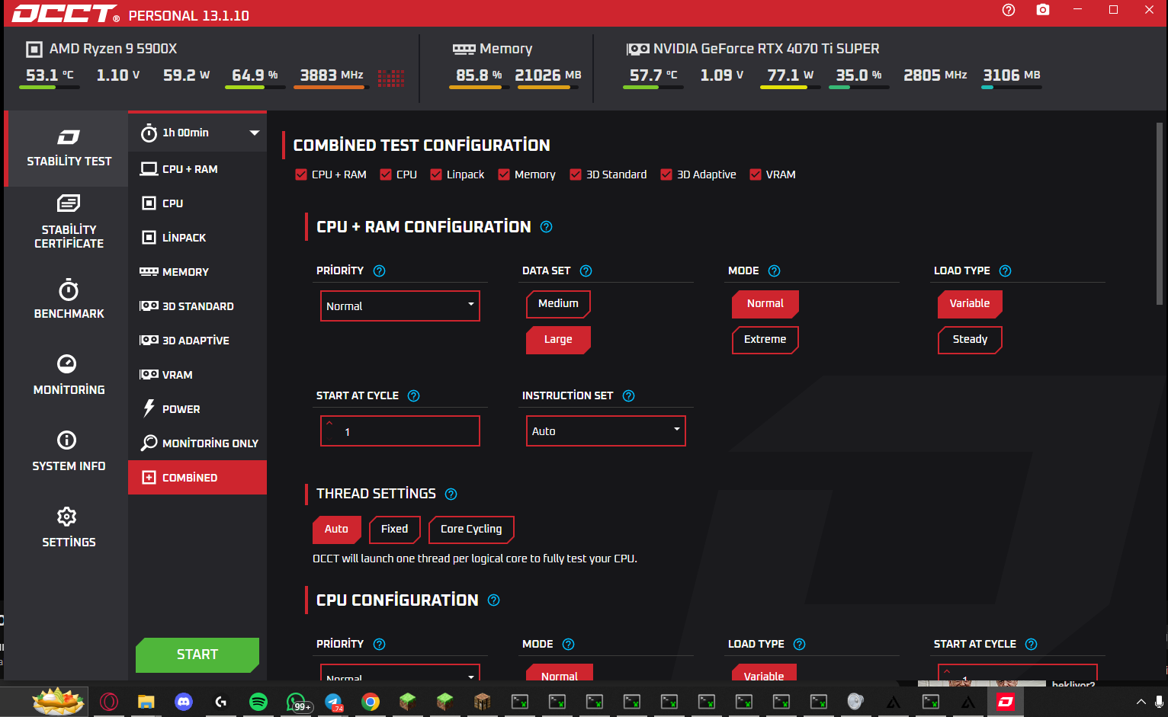The height and width of the screenshot is (717, 1168).
Task: Go to the Stability Certificate section
Action: [69, 222]
